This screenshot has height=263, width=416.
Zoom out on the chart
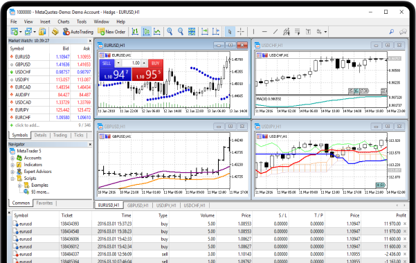(181, 32)
